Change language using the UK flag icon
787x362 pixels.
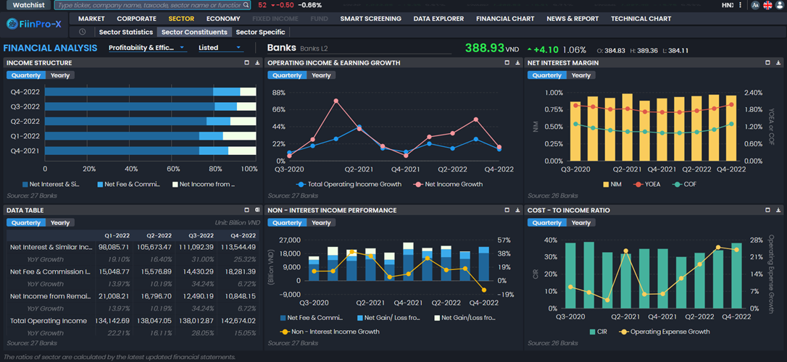tap(767, 5)
